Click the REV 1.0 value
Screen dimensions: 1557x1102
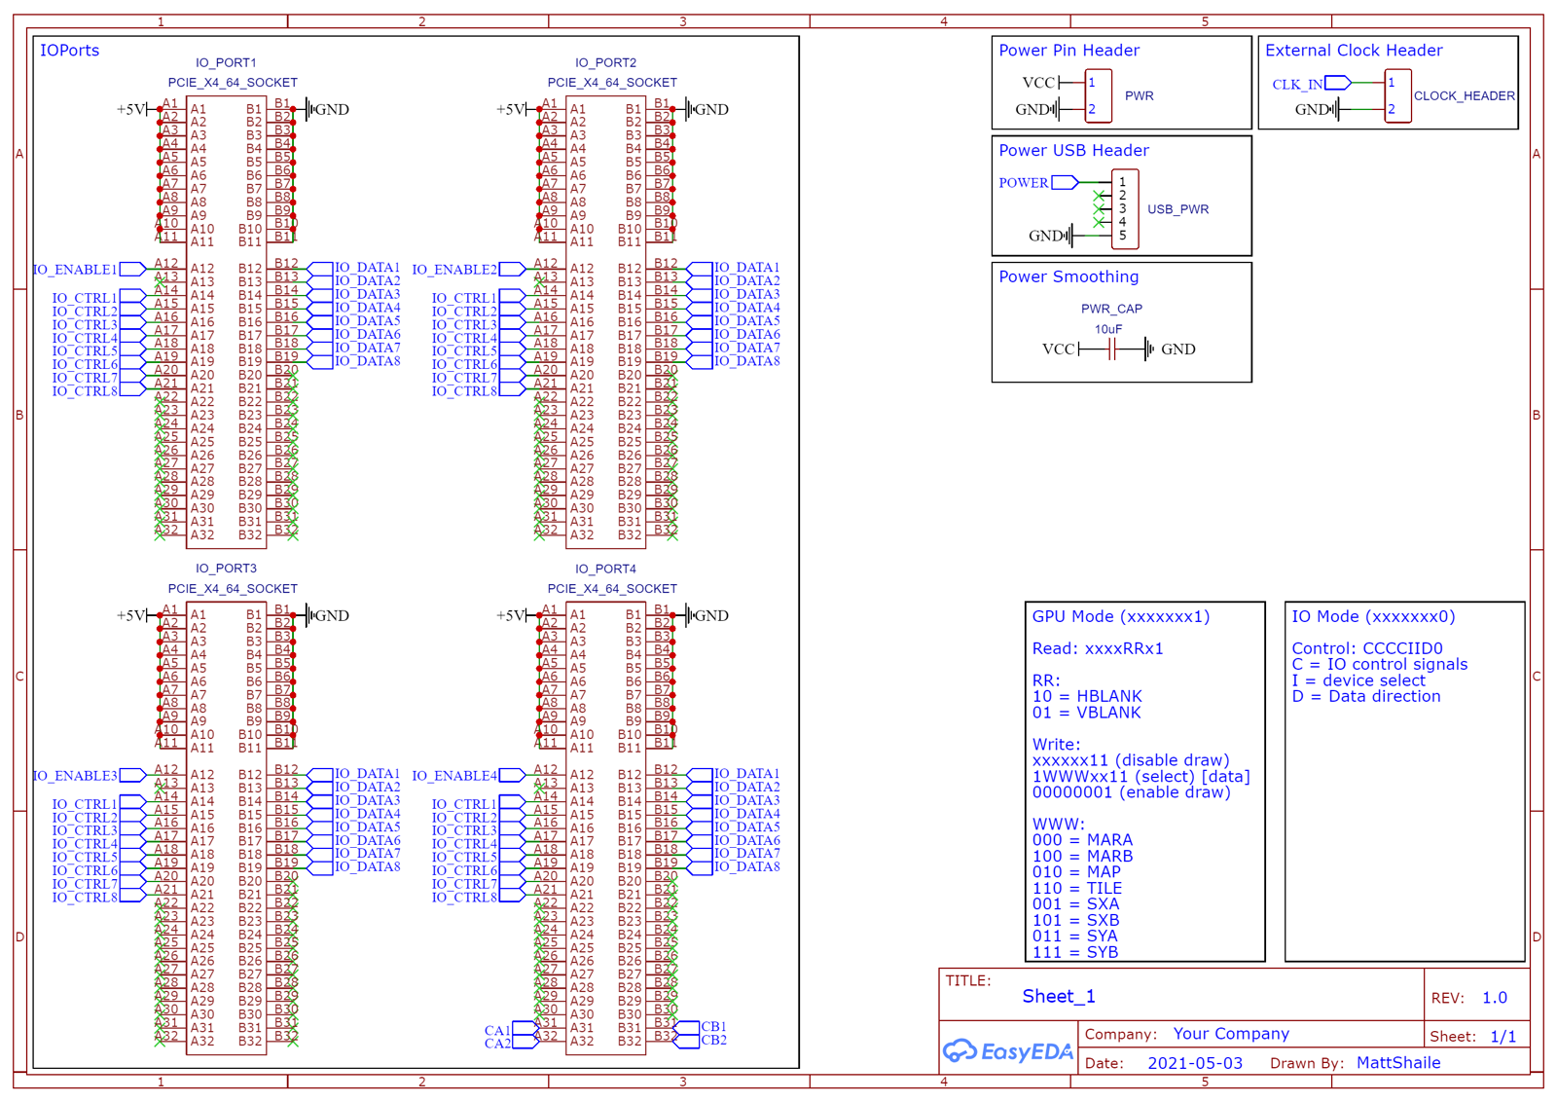(x=1495, y=999)
